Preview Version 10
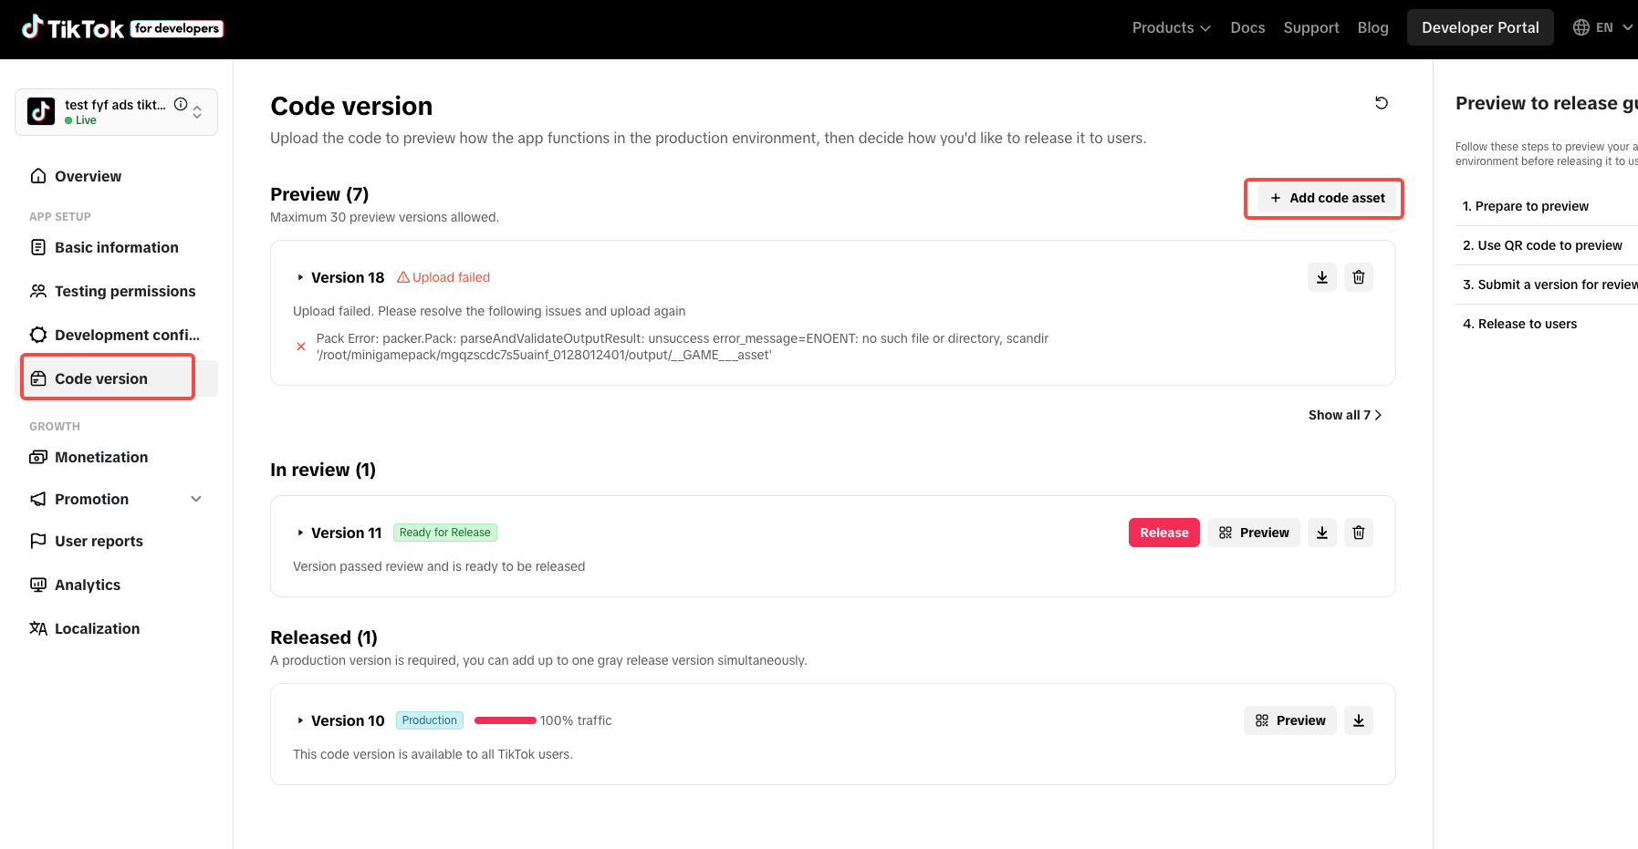The width and height of the screenshot is (1638, 849). [1290, 720]
